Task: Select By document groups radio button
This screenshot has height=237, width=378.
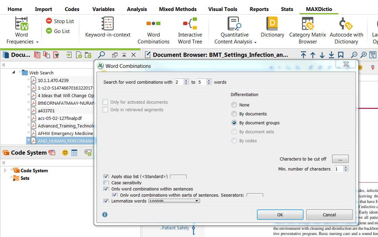Action: point(234,123)
